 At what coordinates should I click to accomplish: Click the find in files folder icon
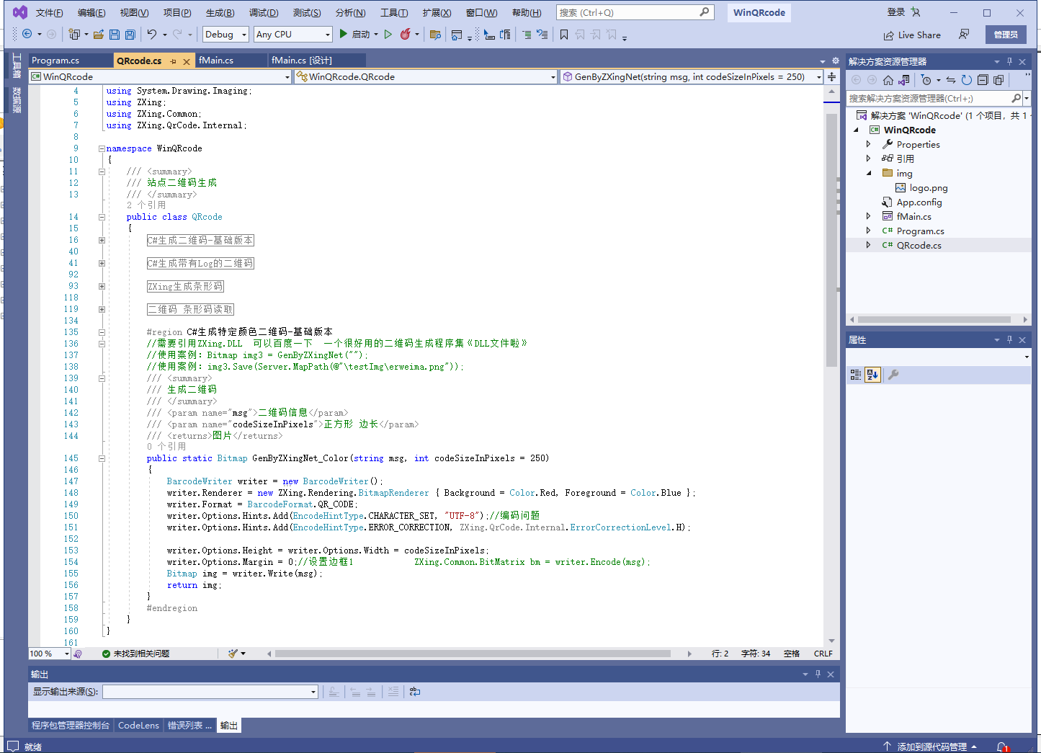[x=434, y=34]
